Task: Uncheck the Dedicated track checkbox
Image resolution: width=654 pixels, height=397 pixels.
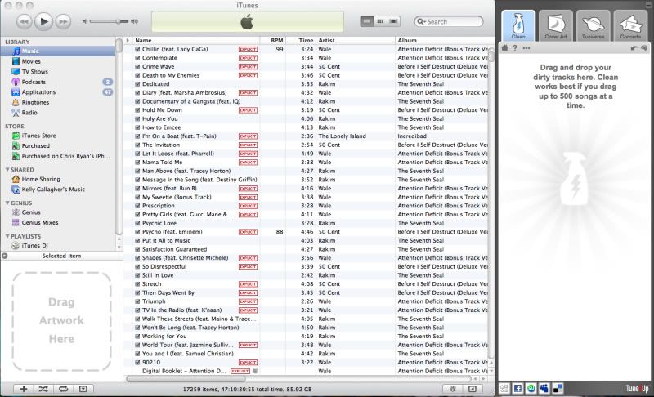Action: pos(137,84)
